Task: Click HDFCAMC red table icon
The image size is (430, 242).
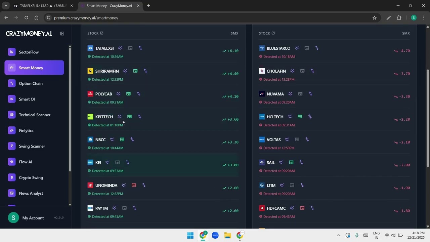Action: coord(302,208)
